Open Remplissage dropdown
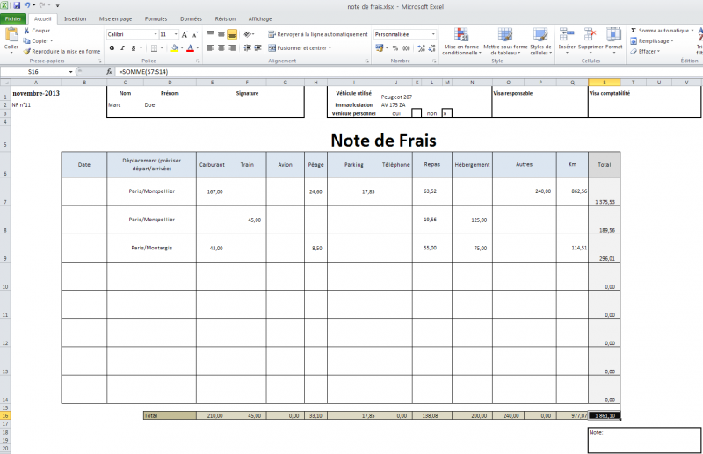Viewport: 703px width, 454px height. (652, 40)
